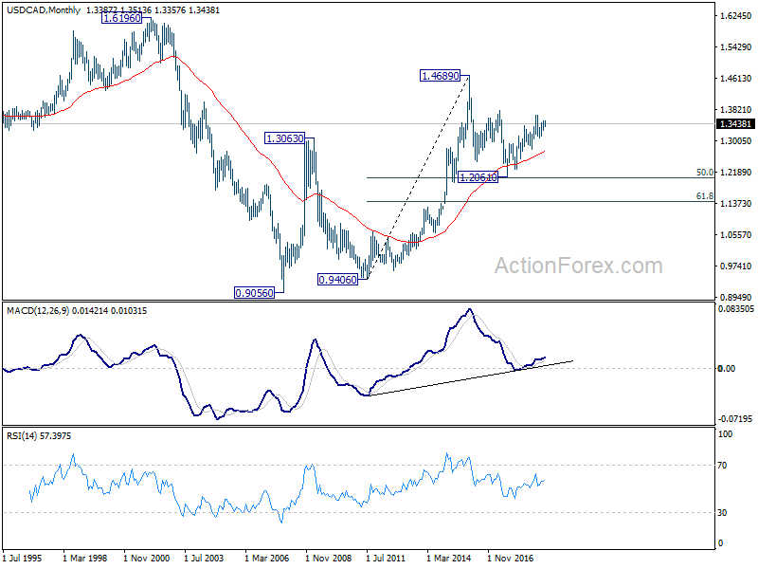Viewport: 758px width, 569px height.
Task: Click the 0.89490 price axis value
Action: 736,297
